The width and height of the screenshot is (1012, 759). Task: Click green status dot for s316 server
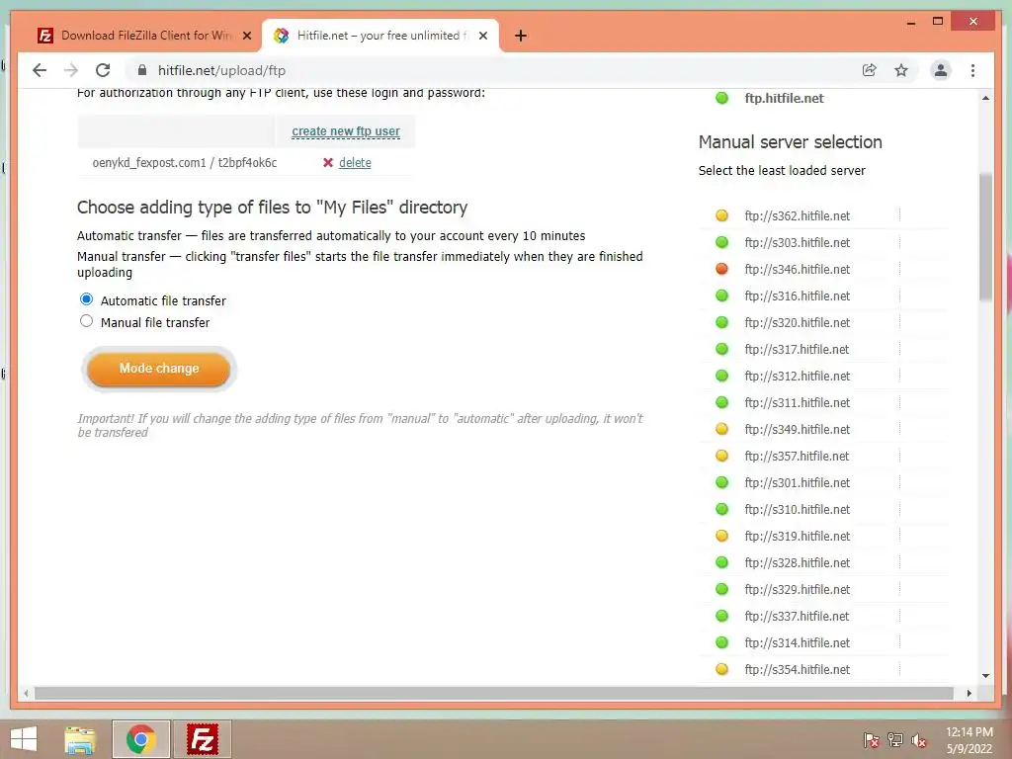click(x=722, y=295)
